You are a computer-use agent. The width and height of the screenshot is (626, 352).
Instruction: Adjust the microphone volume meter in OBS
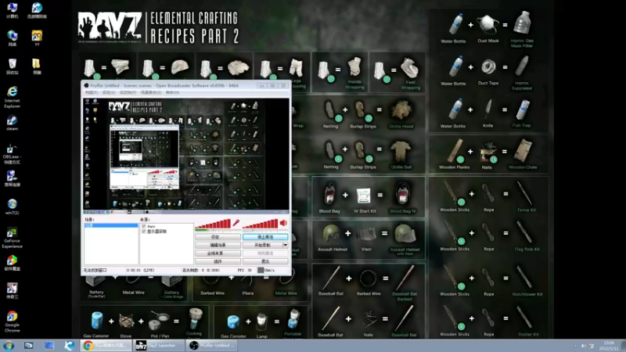(x=213, y=224)
